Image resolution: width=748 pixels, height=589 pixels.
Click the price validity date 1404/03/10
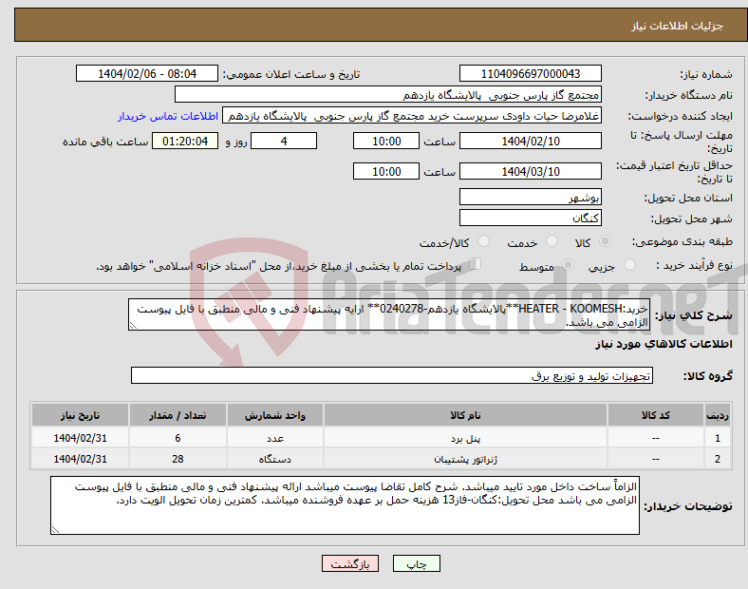click(x=530, y=171)
